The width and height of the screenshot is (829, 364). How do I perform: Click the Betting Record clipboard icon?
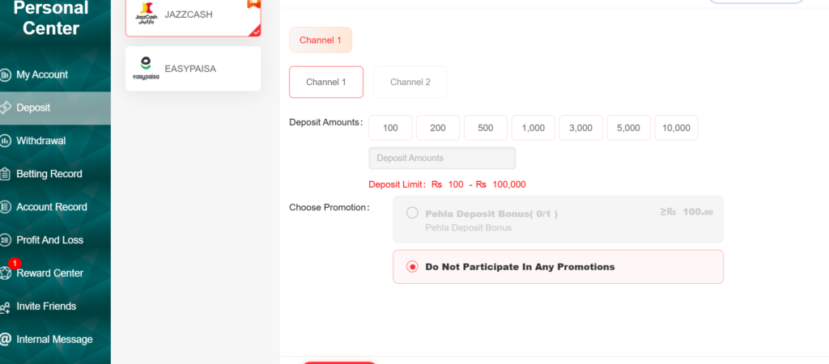[x=6, y=174]
